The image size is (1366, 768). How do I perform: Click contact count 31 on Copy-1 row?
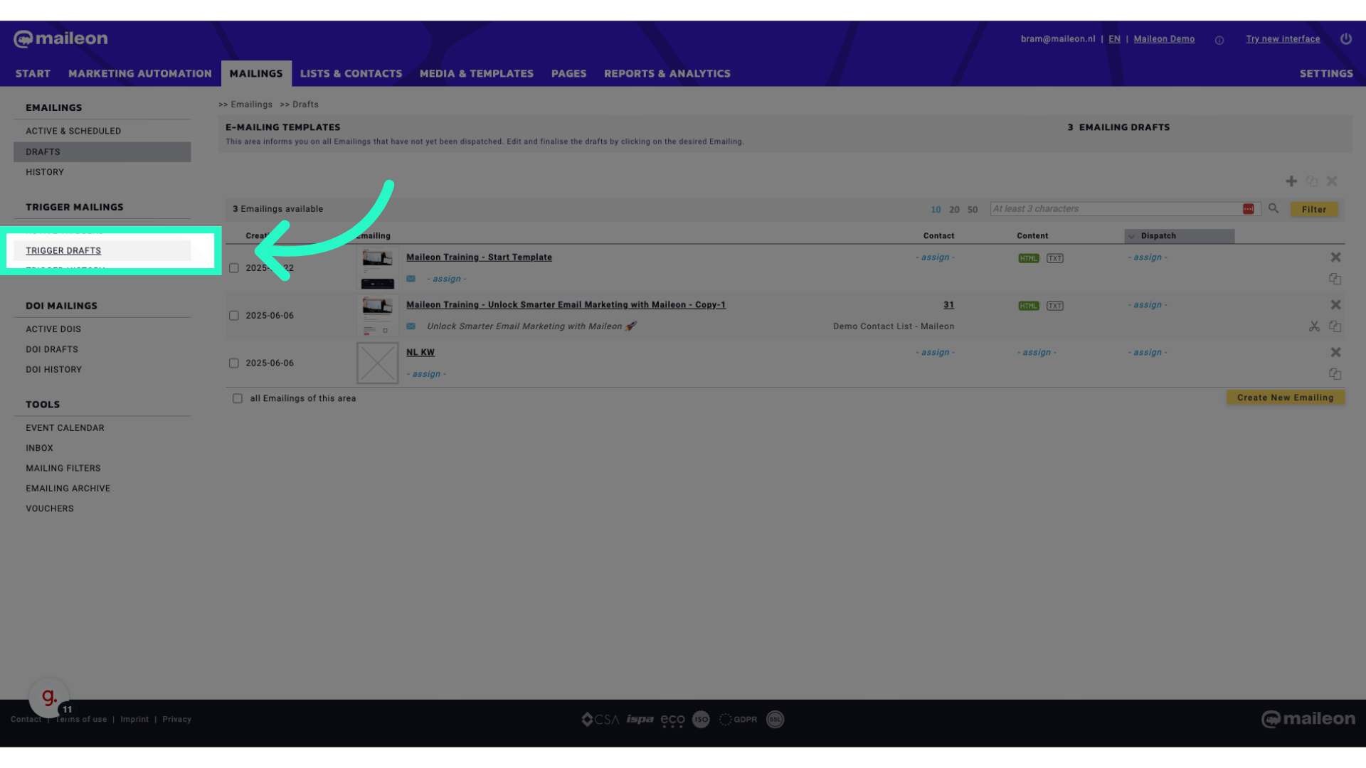pos(948,305)
